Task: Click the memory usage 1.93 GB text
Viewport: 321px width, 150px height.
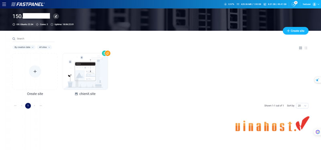Action: (251, 4)
